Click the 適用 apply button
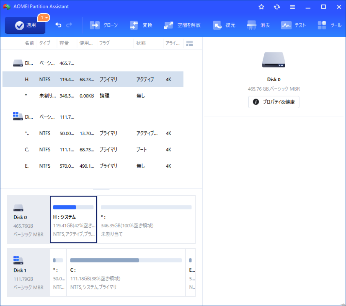The image size is (346, 306). pyautogui.click(x=25, y=25)
